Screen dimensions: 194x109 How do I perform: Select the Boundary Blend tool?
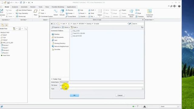(x=131, y=13)
